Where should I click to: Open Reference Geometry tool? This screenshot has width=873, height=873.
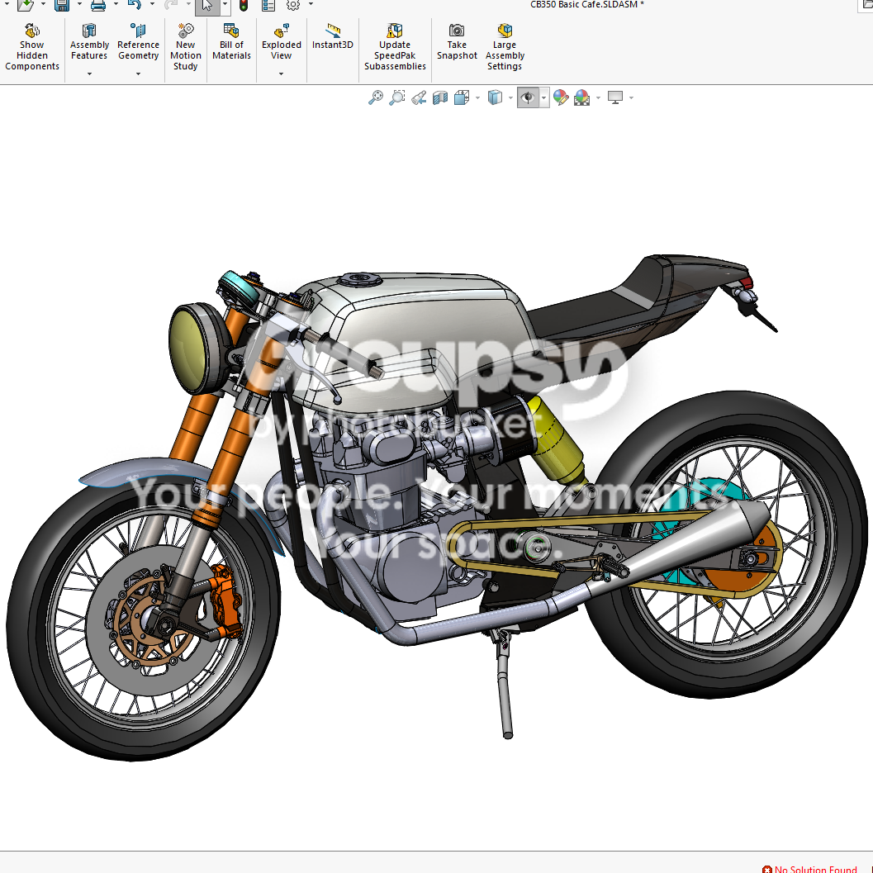[x=138, y=42]
